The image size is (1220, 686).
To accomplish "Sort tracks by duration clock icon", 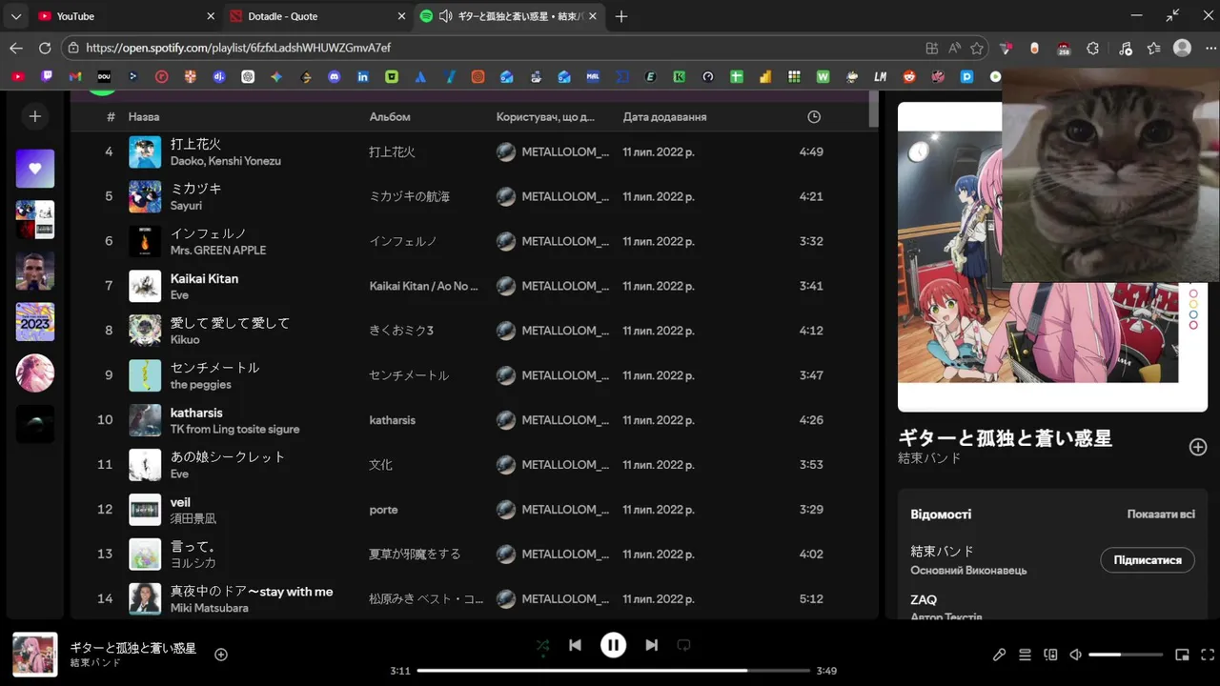I will click(x=814, y=117).
